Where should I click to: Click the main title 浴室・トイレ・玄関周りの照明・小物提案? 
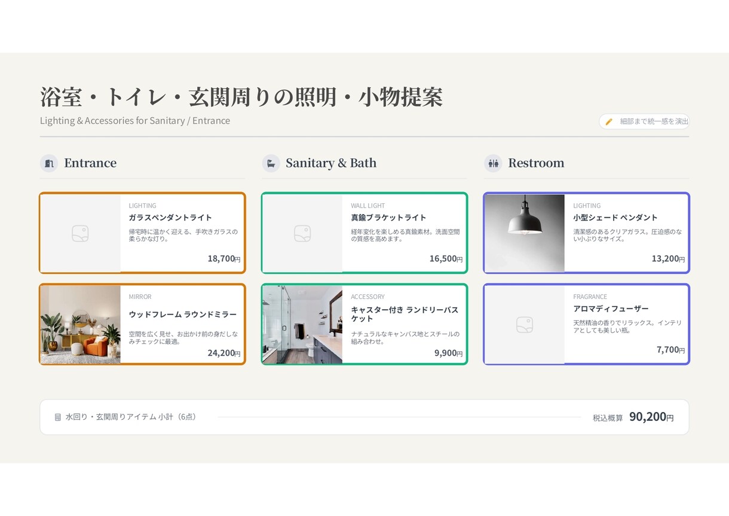[241, 97]
